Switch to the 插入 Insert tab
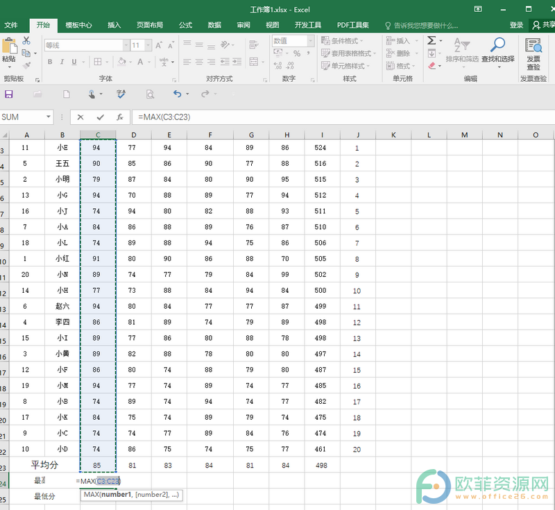555x510 pixels. (114, 25)
